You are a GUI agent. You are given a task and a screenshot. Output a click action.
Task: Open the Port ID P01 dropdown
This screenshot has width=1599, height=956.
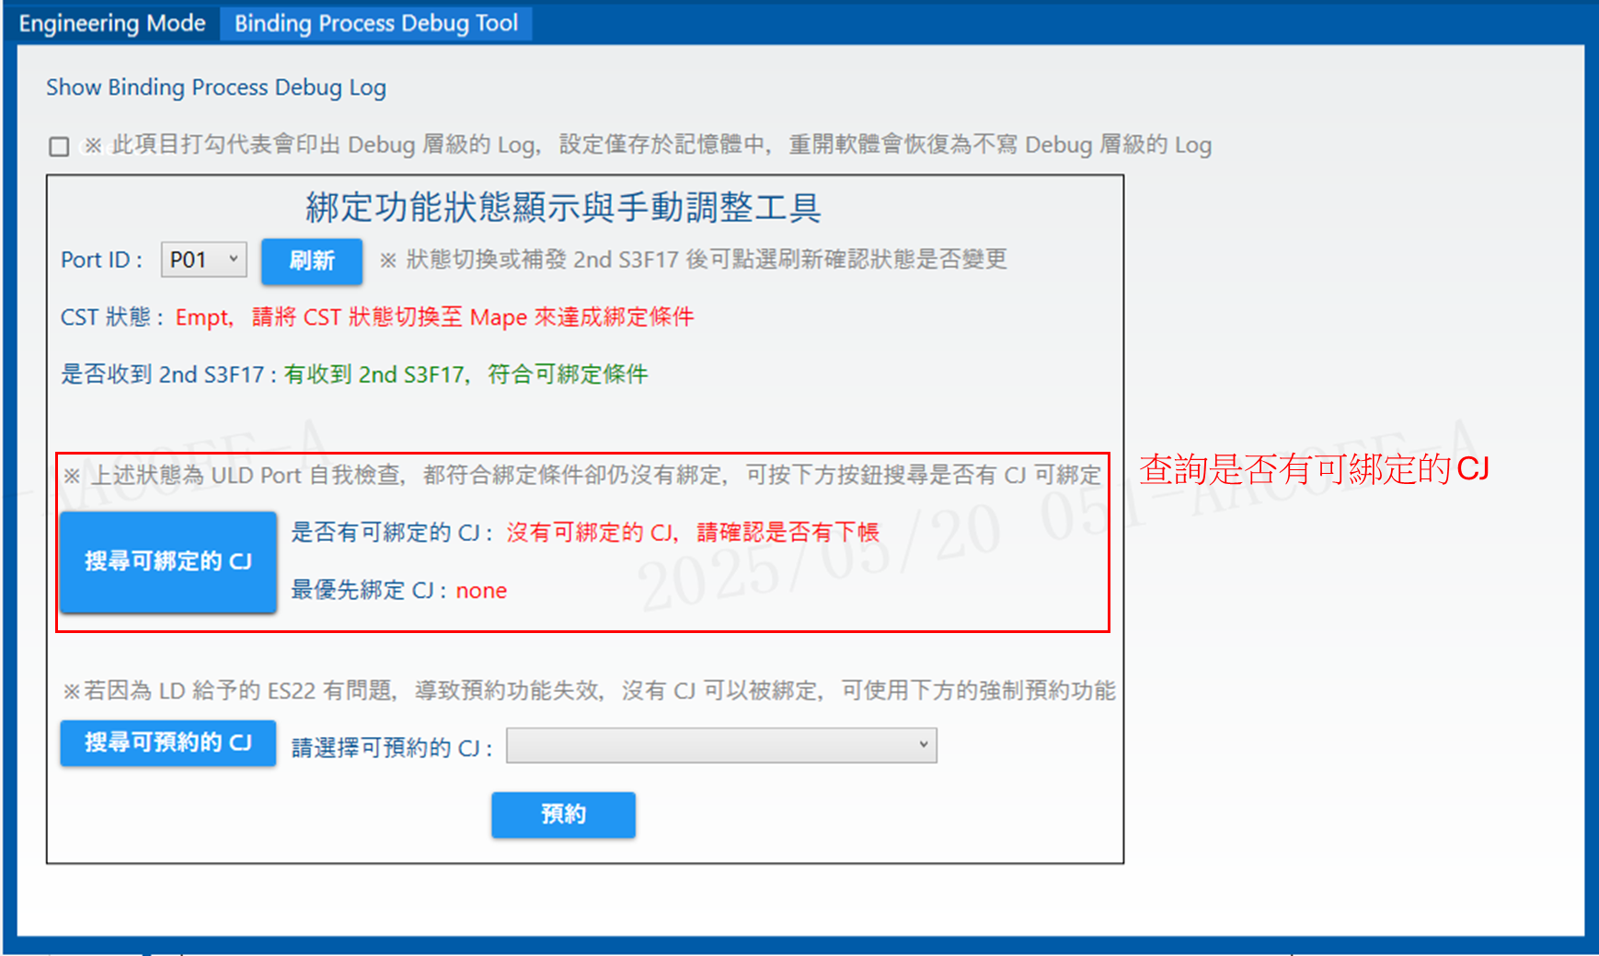click(x=204, y=259)
